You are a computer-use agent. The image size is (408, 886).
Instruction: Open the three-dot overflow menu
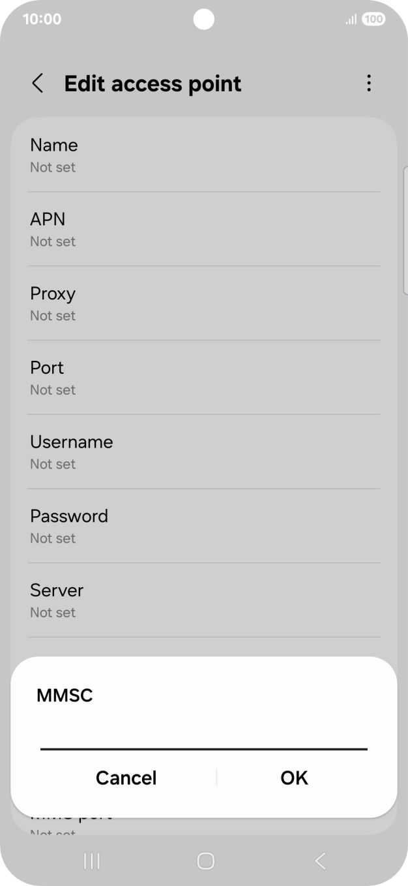pos(369,84)
